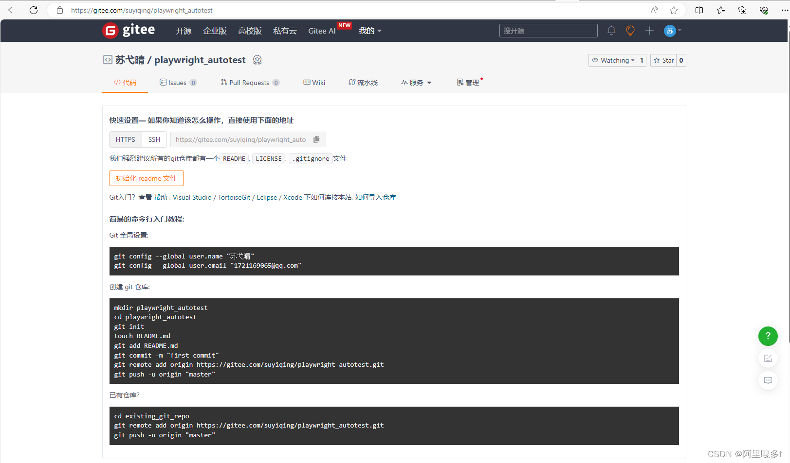
Task: Open the TortoiseGit link
Action: pos(234,197)
